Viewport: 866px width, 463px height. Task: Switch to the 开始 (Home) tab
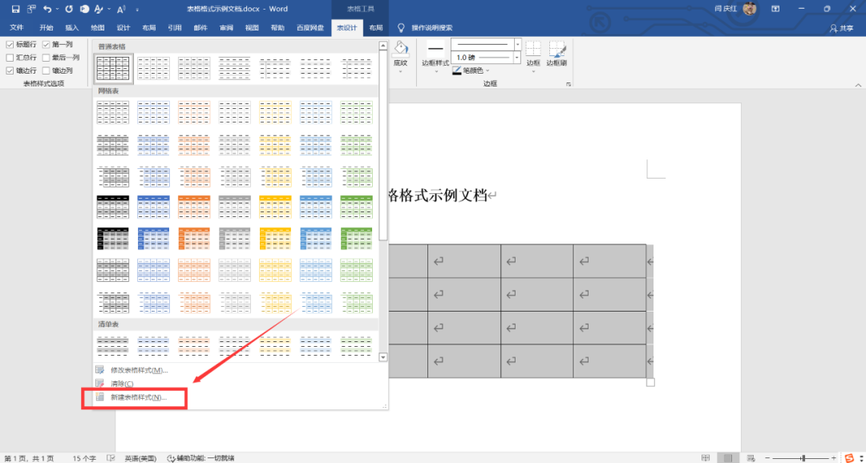pos(47,27)
